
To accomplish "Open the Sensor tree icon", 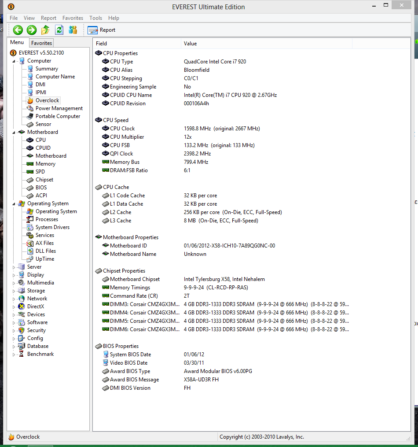I will [x=30, y=125].
